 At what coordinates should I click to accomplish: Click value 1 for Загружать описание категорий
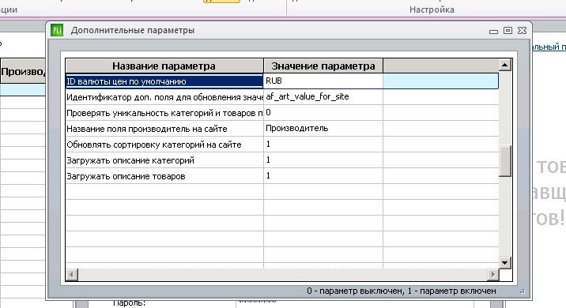tap(323, 160)
